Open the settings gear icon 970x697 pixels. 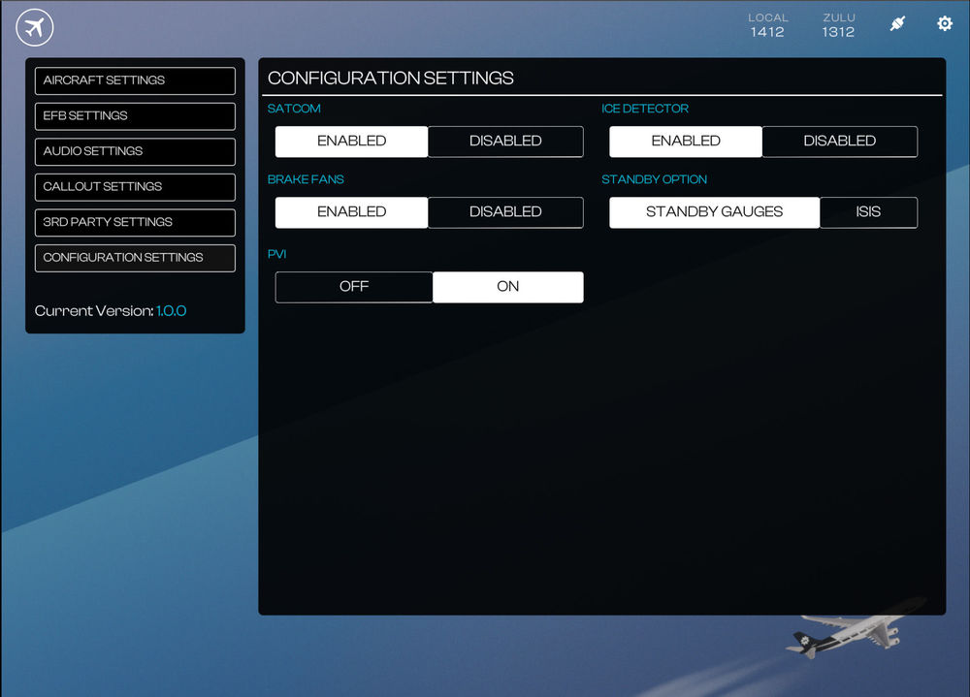click(x=945, y=24)
